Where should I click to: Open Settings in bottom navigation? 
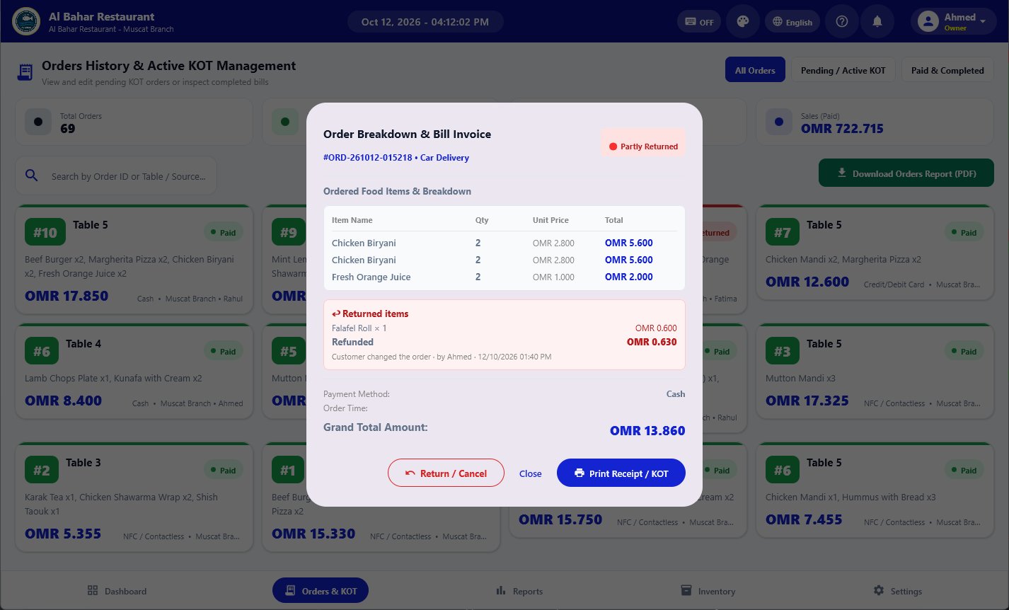pos(897,591)
